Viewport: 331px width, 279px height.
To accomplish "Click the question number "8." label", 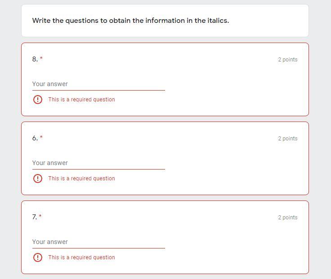I will pyautogui.click(x=35, y=59).
